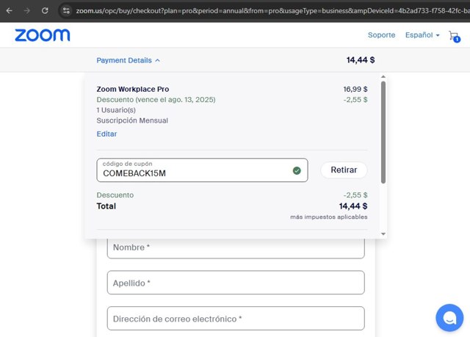Click the scroll-down arrow in the order summary
The image size is (470, 337).
click(383, 233)
